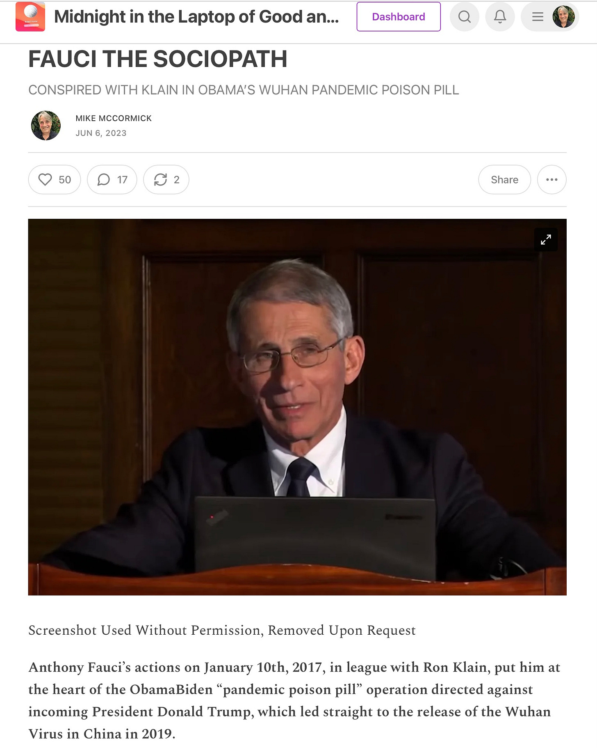Restack the post with arrows icon
The height and width of the screenshot is (748, 597).
160,179
